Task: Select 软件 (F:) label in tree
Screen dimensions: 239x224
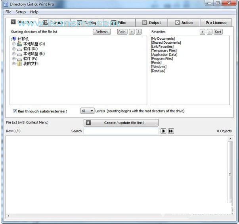Action: 31,59
